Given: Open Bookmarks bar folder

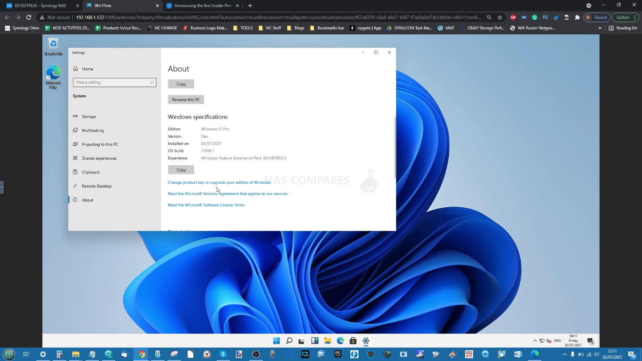Looking at the screenshot, I should click(327, 28).
